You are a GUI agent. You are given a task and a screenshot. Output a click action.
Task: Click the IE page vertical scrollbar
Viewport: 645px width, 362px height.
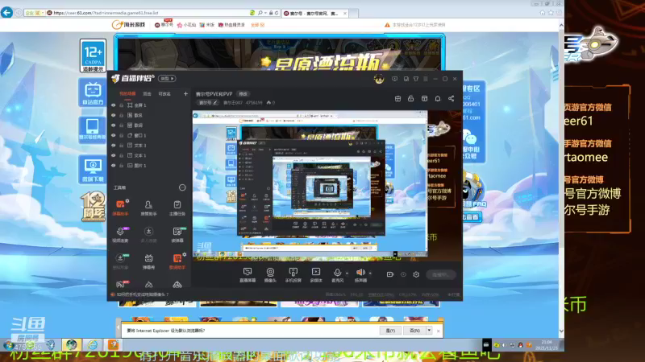[561, 178]
